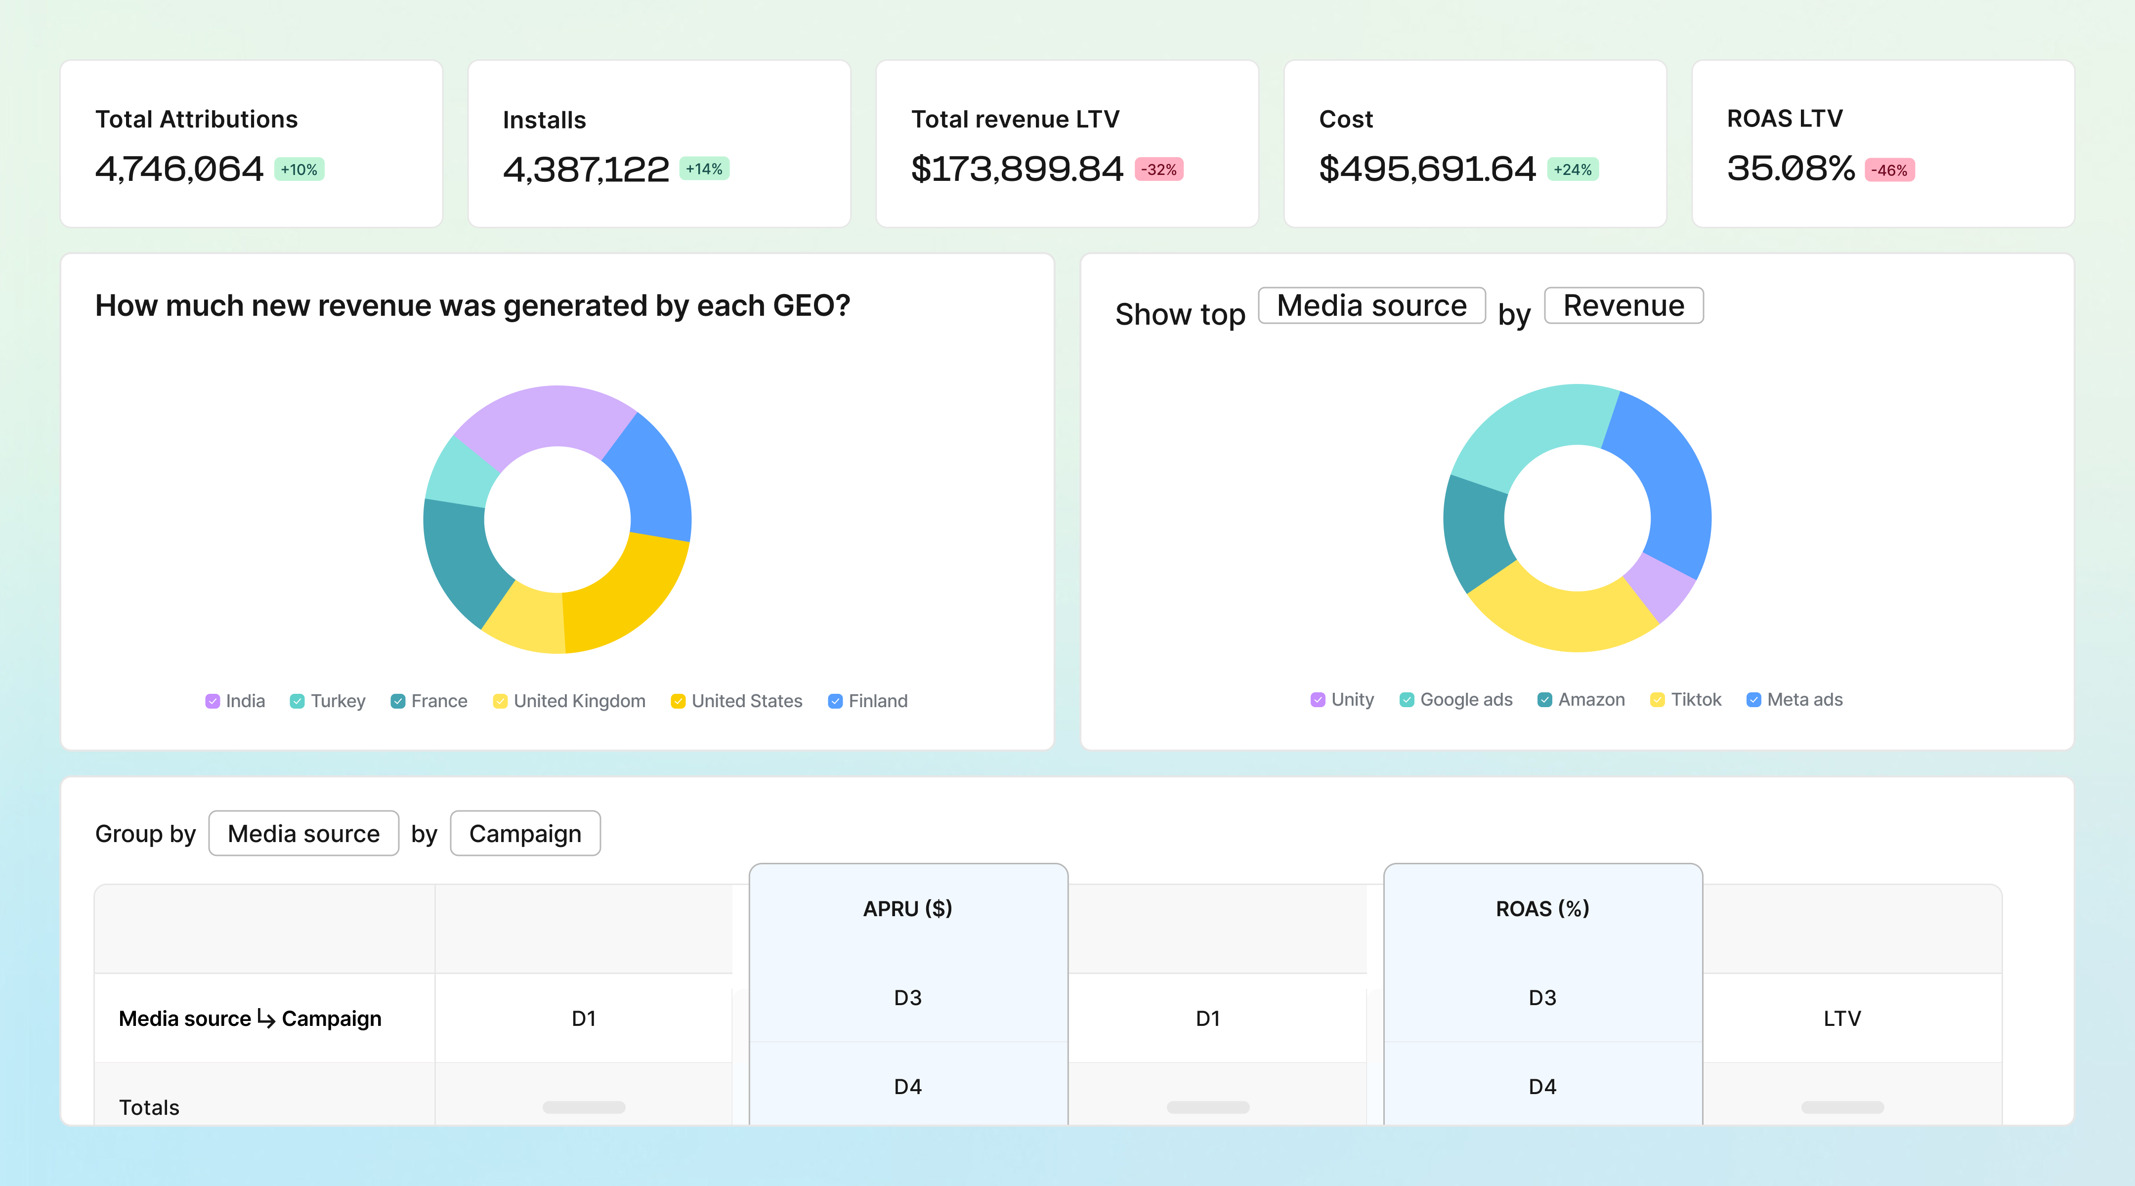Viewport: 2135px width, 1186px height.
Task: Uncheck Turkey in the GEO revenue legend
Action: pyautogui.click(x=298, y=700)
